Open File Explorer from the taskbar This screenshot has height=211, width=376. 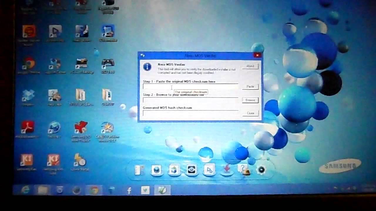tap(43, 190)
